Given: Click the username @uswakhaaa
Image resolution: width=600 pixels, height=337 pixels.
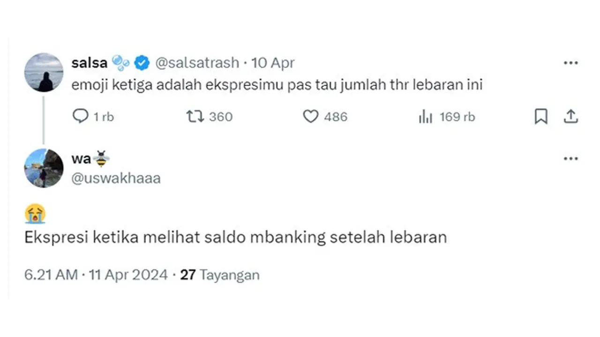Looking at the screenshot, I should [x=116, y=178].
